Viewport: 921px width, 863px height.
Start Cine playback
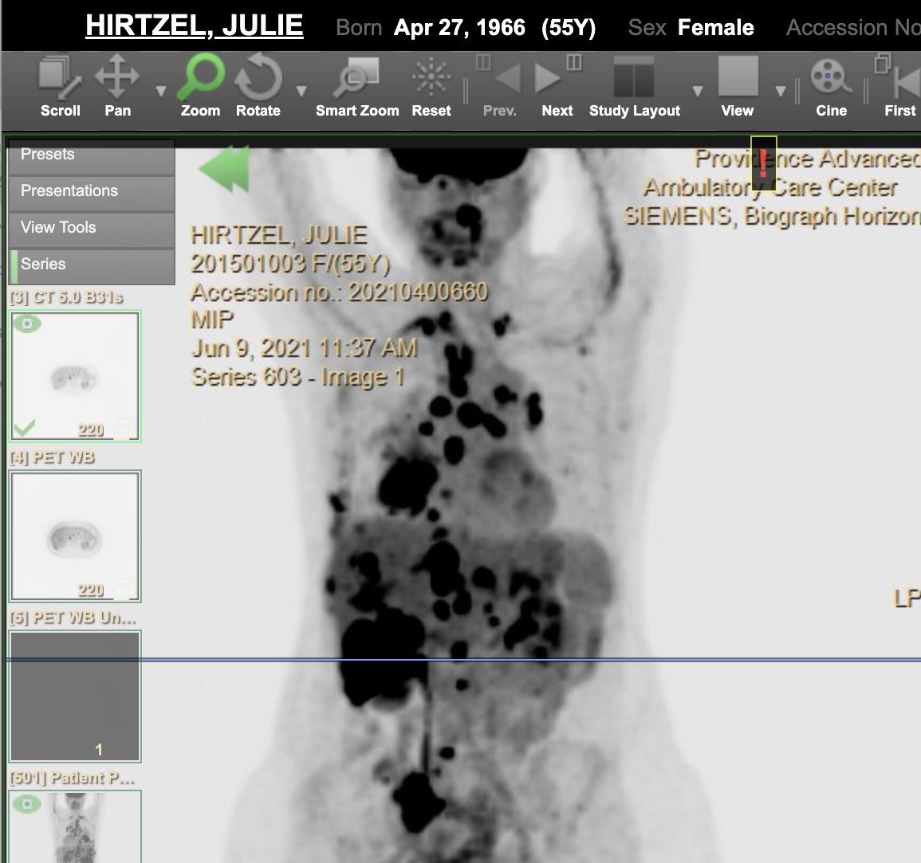(831, 88)
